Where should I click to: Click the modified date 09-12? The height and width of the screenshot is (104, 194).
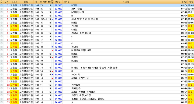pos(191,89)
